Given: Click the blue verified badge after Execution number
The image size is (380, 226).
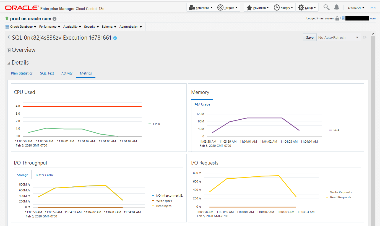Looking at the screenshot, I should click(x=115, y=38).
